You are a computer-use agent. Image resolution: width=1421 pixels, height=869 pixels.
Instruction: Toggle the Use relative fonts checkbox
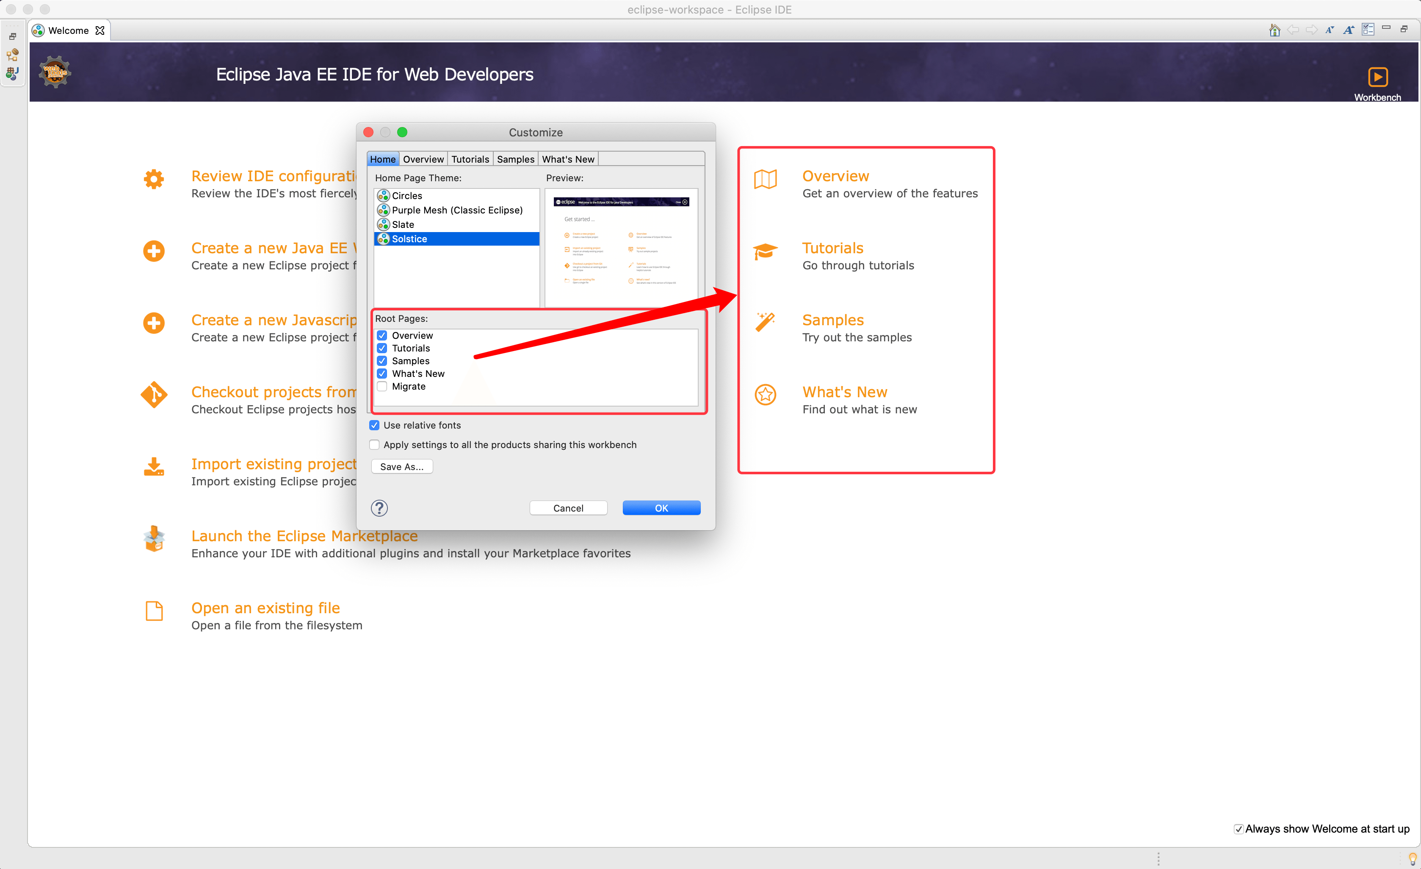coord(374,425)
